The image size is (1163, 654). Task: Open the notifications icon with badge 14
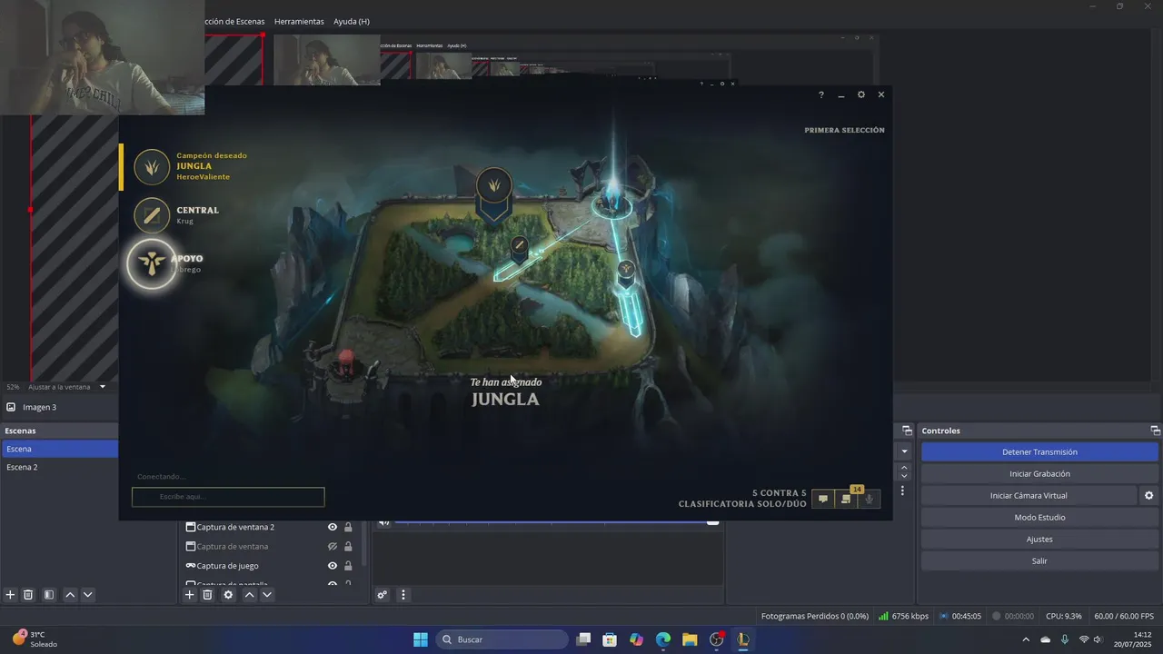click(847, 499)
